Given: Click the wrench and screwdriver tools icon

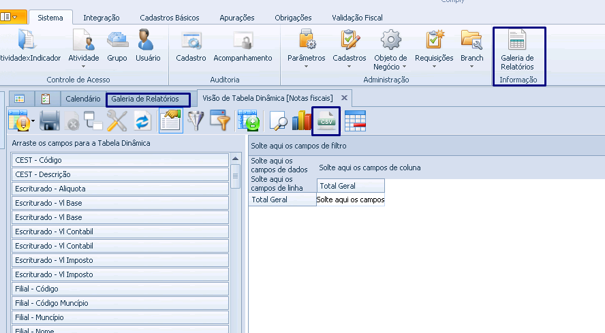Looking at the screenshot, I should pos(117,121).
